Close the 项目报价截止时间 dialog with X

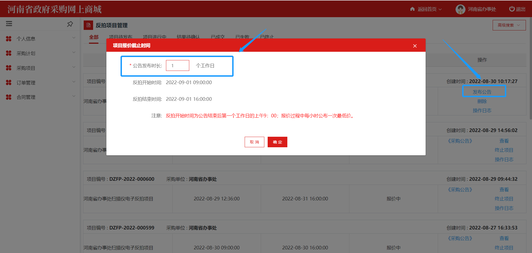pos(415,46)
